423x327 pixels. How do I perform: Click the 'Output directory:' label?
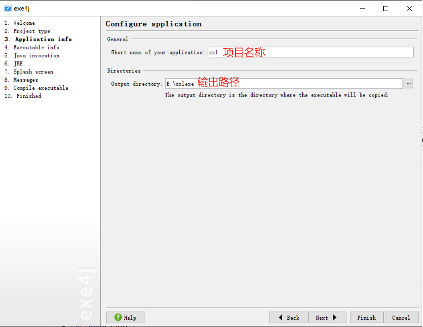[136, 84]
